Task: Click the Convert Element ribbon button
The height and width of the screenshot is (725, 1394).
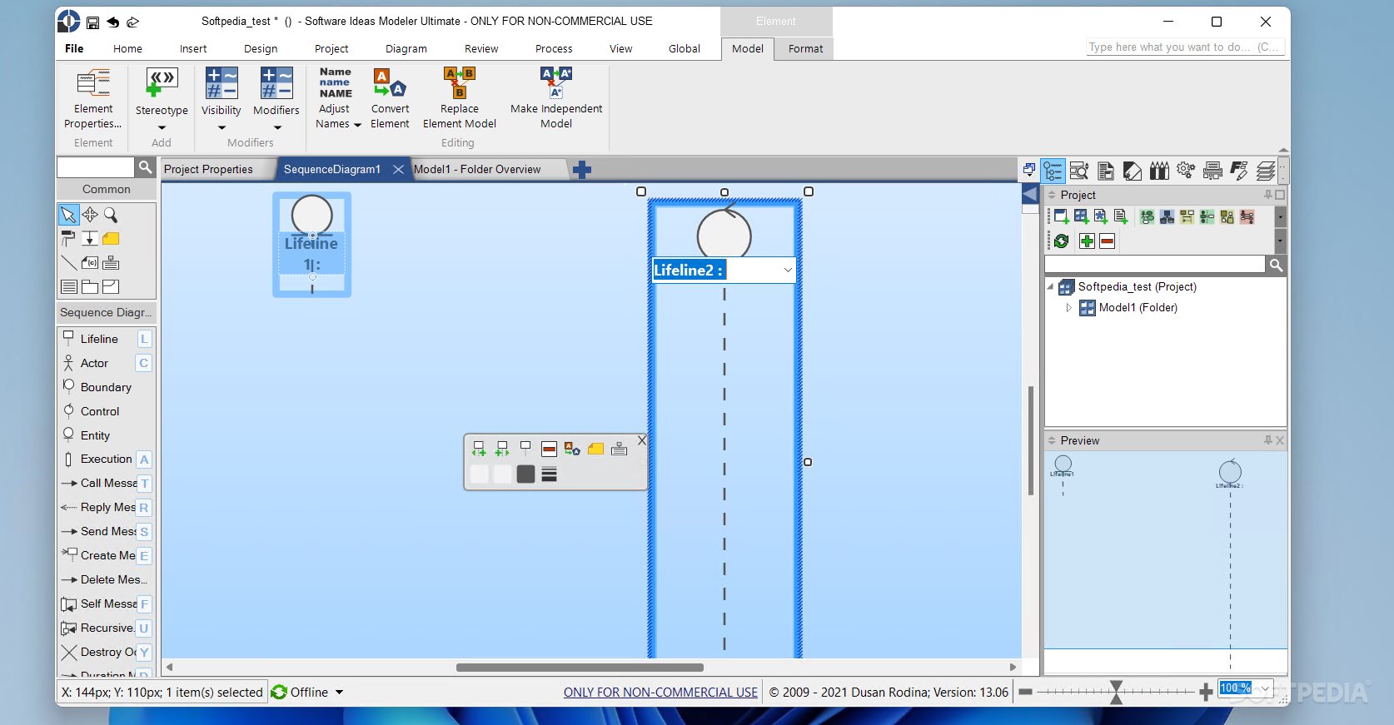Action: tap(390, 99)
